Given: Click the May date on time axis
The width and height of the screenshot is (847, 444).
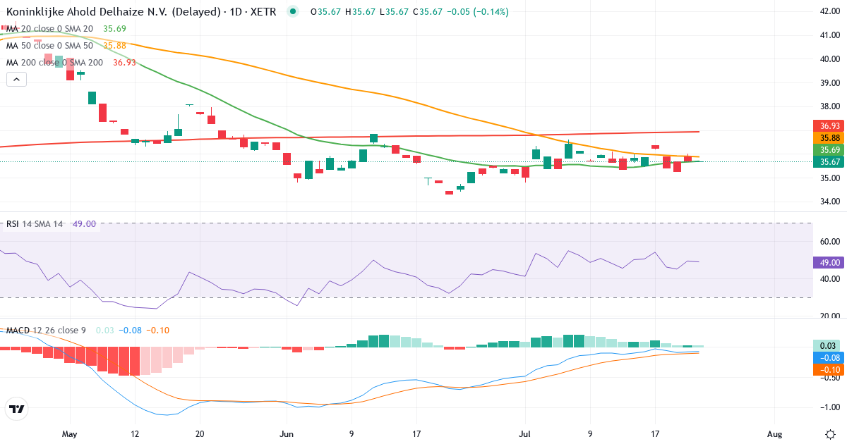Looking at the screenshot, I should click(x=68, y=433).
